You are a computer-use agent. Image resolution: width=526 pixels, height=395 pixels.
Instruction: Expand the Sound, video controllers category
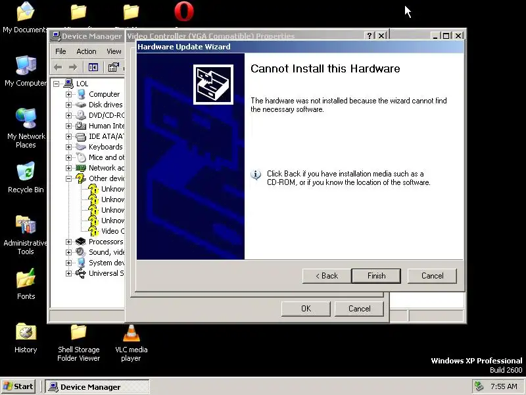tap(69, 252)
